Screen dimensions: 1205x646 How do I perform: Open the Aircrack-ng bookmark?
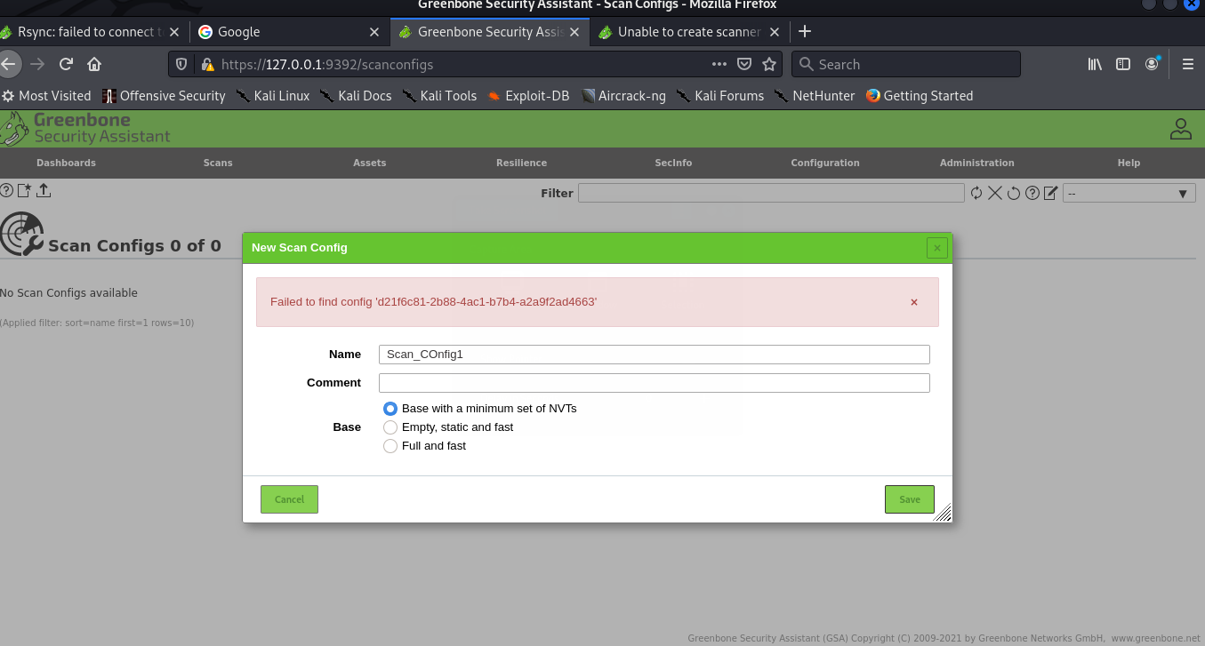tap(623, 96)
